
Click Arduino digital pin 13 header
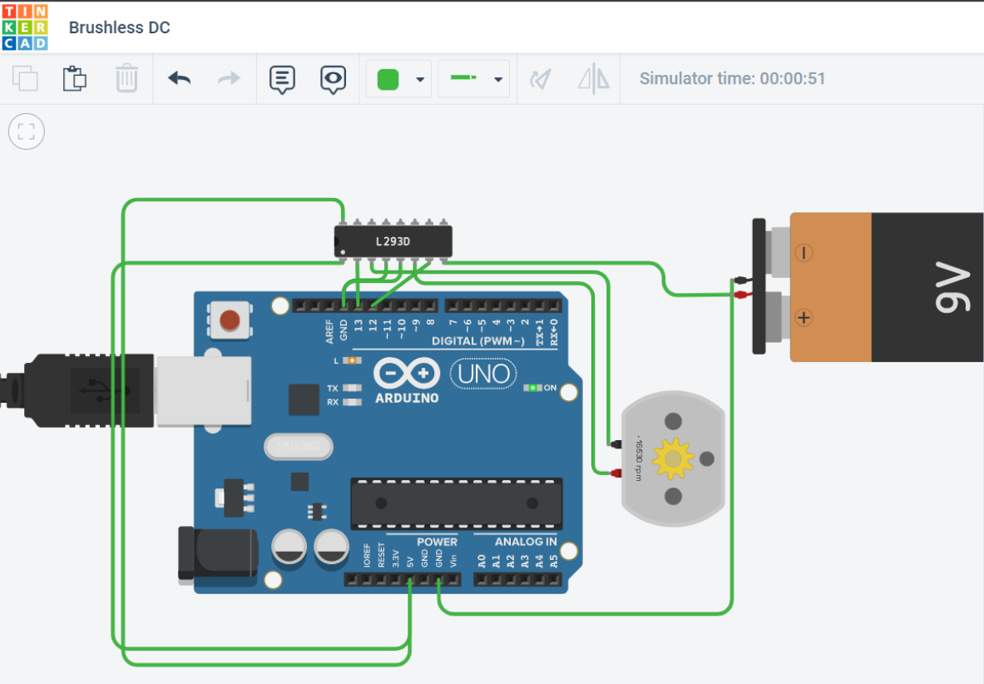[358, 305]
